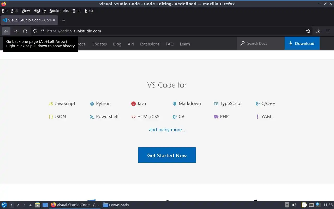334x209 pixels.
Task: Open the View menu
Action: pos(26,11)
